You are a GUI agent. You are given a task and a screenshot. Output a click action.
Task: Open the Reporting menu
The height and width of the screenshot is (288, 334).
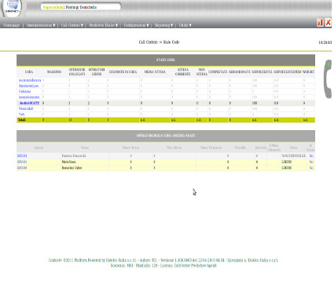point(163,25)
